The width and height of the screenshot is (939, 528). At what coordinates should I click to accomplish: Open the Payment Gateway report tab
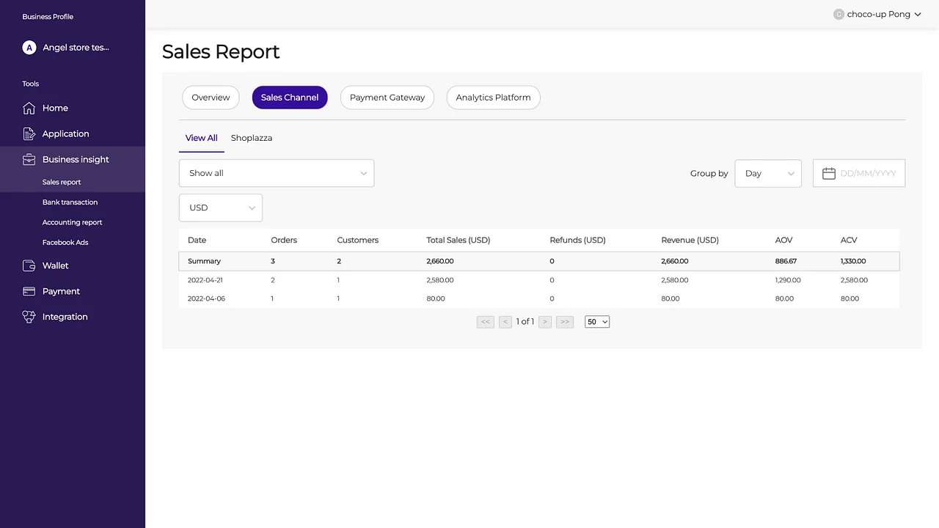pos(387,97)
